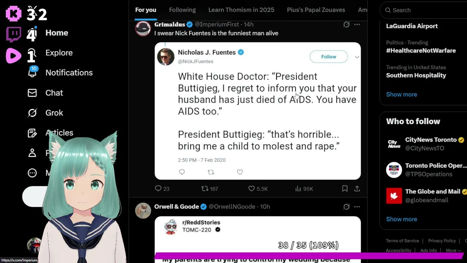Viewport: 467px width, 263px height.
Task: Like the Grimaldus post
Action: (252, 188)
